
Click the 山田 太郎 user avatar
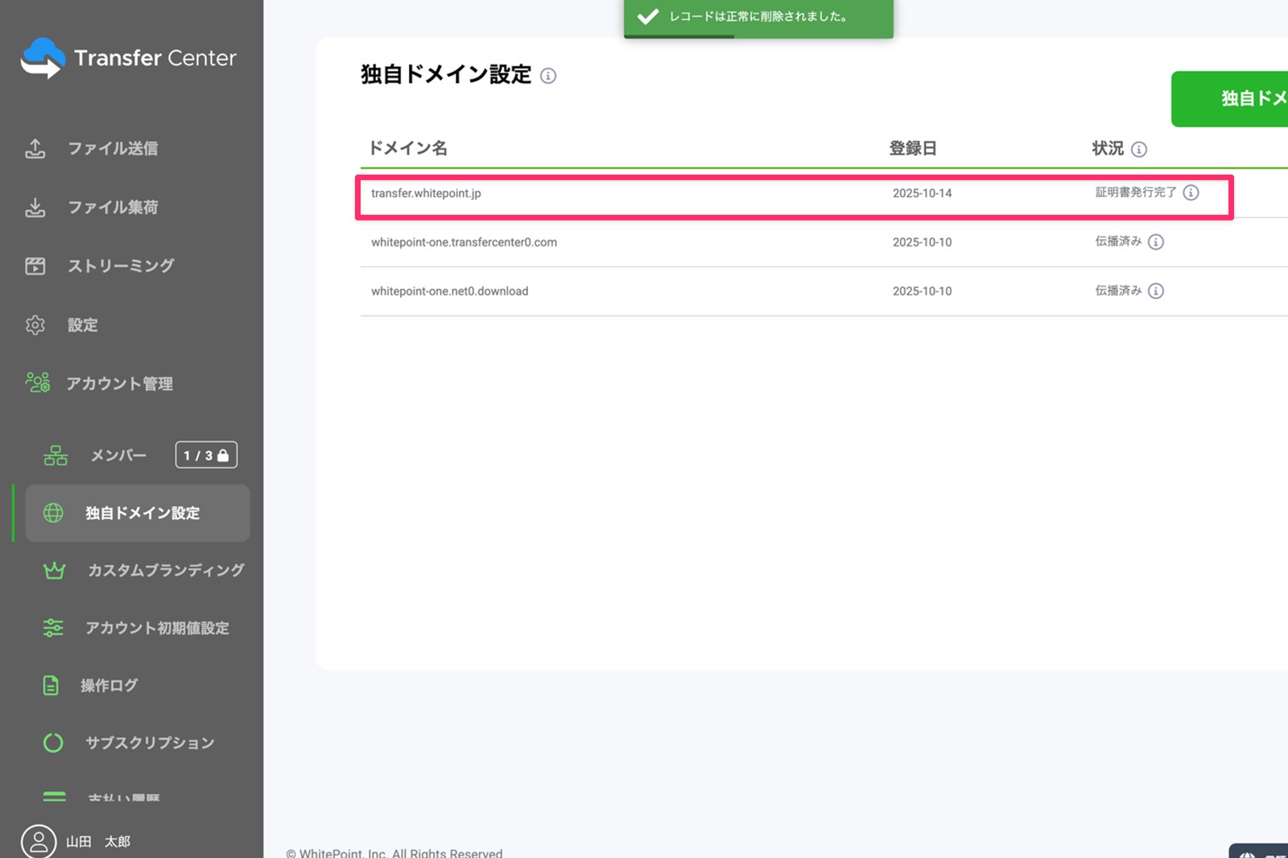(x=38, y=841)
